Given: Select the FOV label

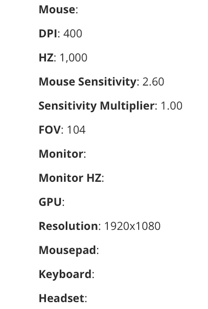Looking at the screenshot, I should pos(50,130).
